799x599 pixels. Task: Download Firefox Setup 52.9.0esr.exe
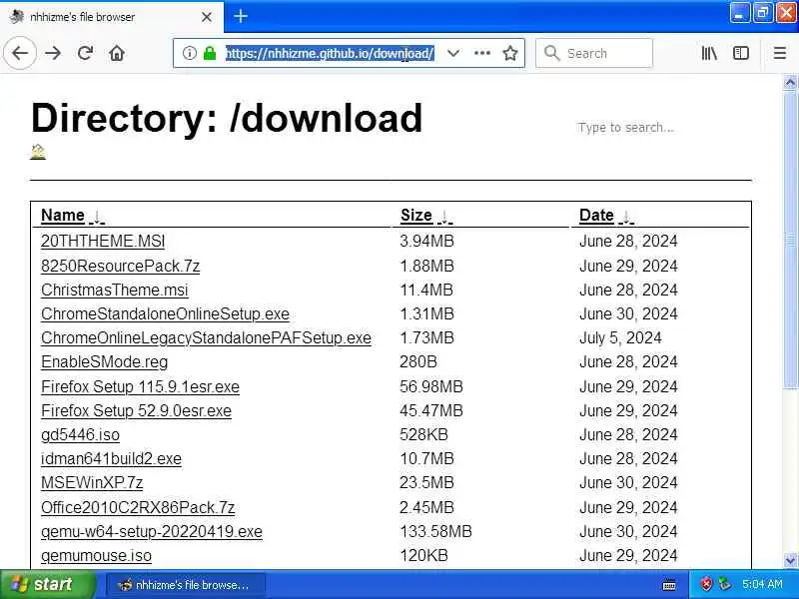(x=136, y=410)
